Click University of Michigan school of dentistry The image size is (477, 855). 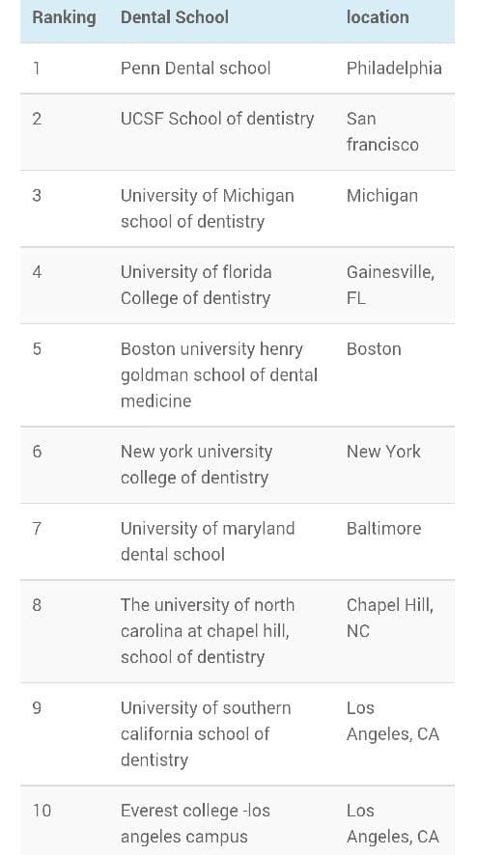coord(208,208)
